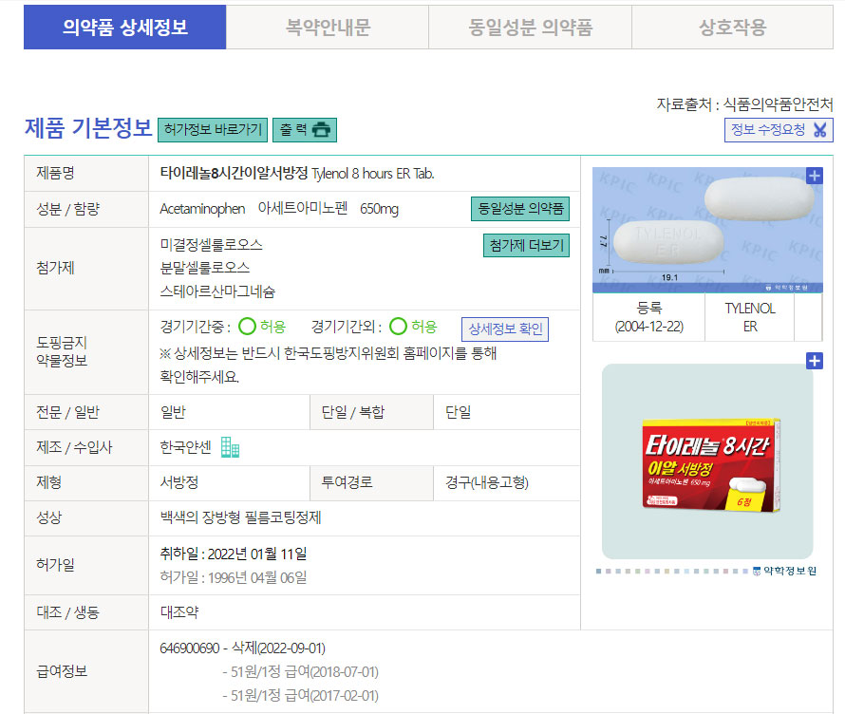Viewport: 845px width, 714px height.
Task: Click the 급여정보 row label
Action: tap(62, 671)
